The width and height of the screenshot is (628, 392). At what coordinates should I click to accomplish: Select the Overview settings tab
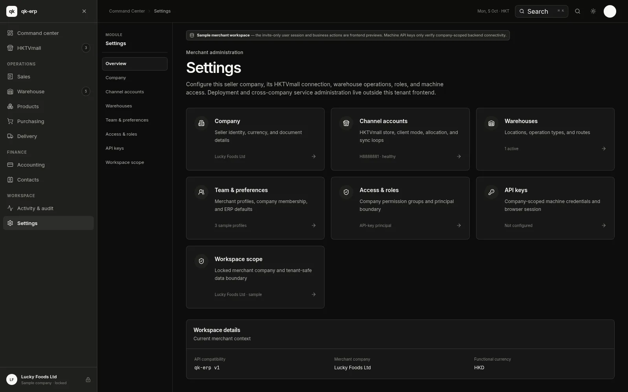click(x=135, y=64)
